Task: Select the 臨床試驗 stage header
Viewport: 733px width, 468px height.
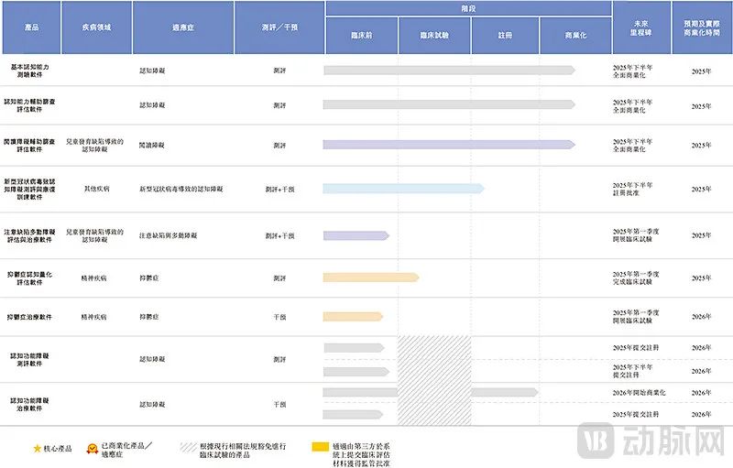Action: (x=434, y=35)
